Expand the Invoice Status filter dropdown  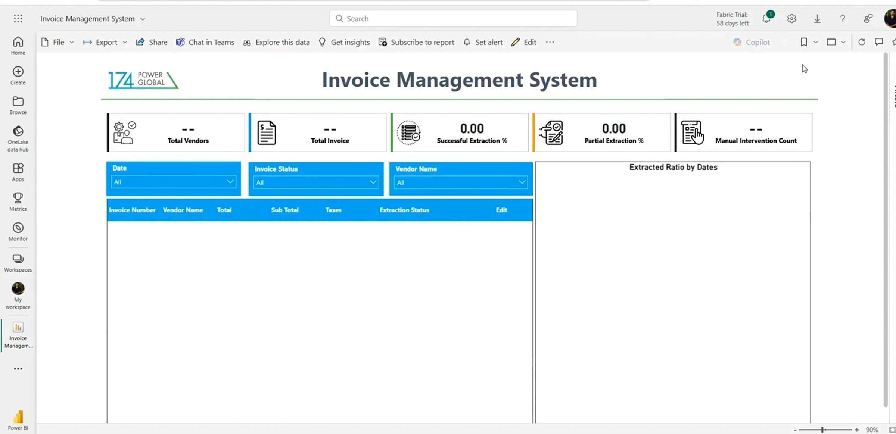[x=373, y=182]
